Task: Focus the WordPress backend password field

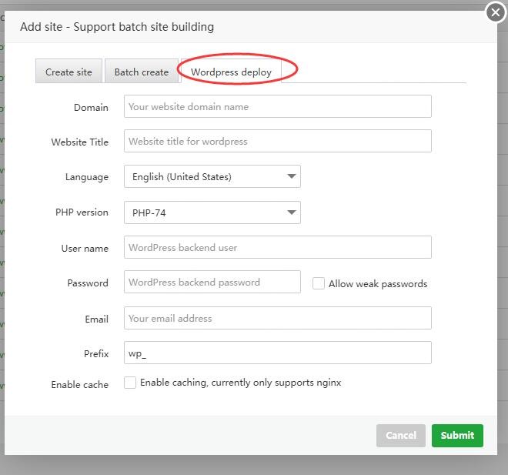Action: coord(212,283)
